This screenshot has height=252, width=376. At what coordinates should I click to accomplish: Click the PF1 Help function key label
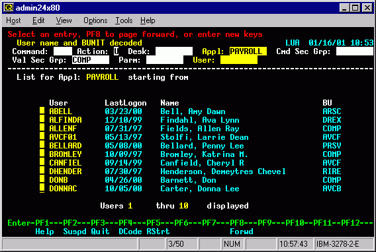pos(44,231)
